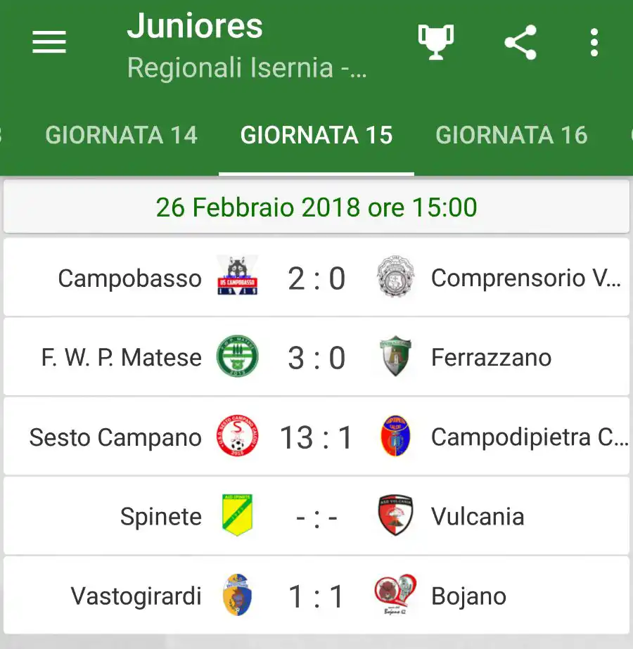Tap the 26 Febbraio 2018 date header
This screenshot has width=633, height=649.
coord(316,207)
